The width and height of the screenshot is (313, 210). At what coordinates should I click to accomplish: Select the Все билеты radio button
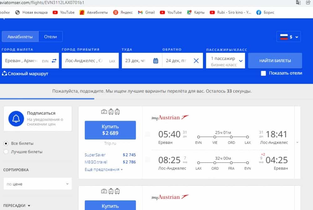6,144
